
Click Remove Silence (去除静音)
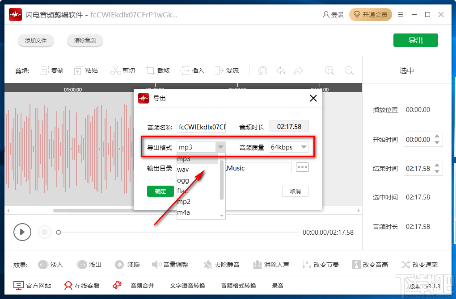[221, 265]
